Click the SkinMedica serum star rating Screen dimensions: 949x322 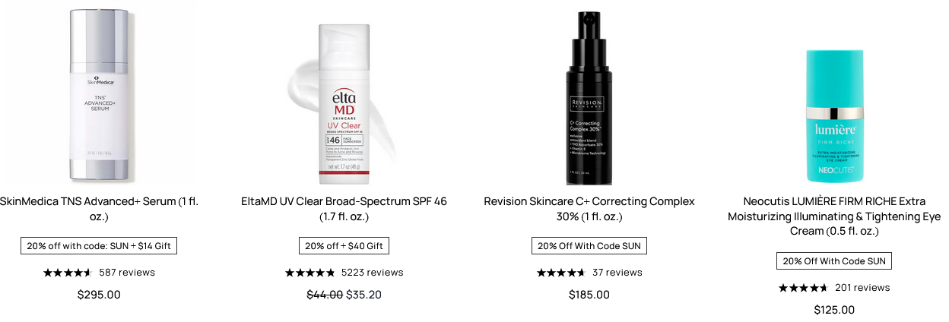tap(67, 273)
